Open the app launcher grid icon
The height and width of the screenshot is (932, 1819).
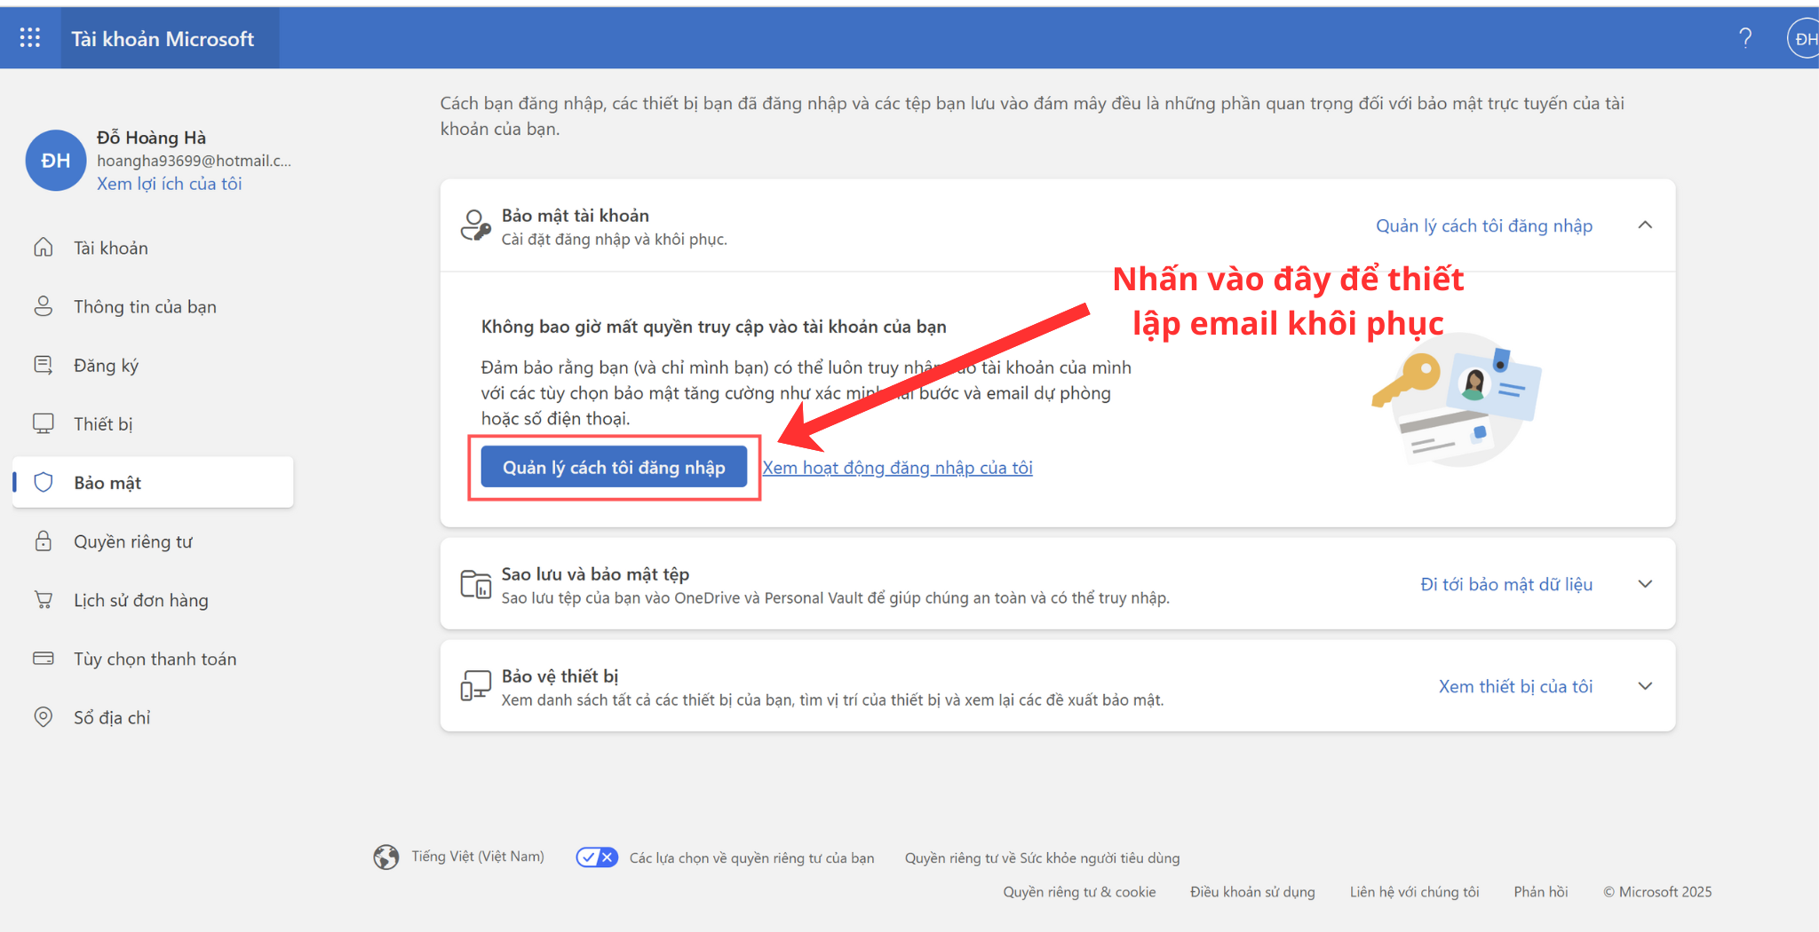point(30,37)
